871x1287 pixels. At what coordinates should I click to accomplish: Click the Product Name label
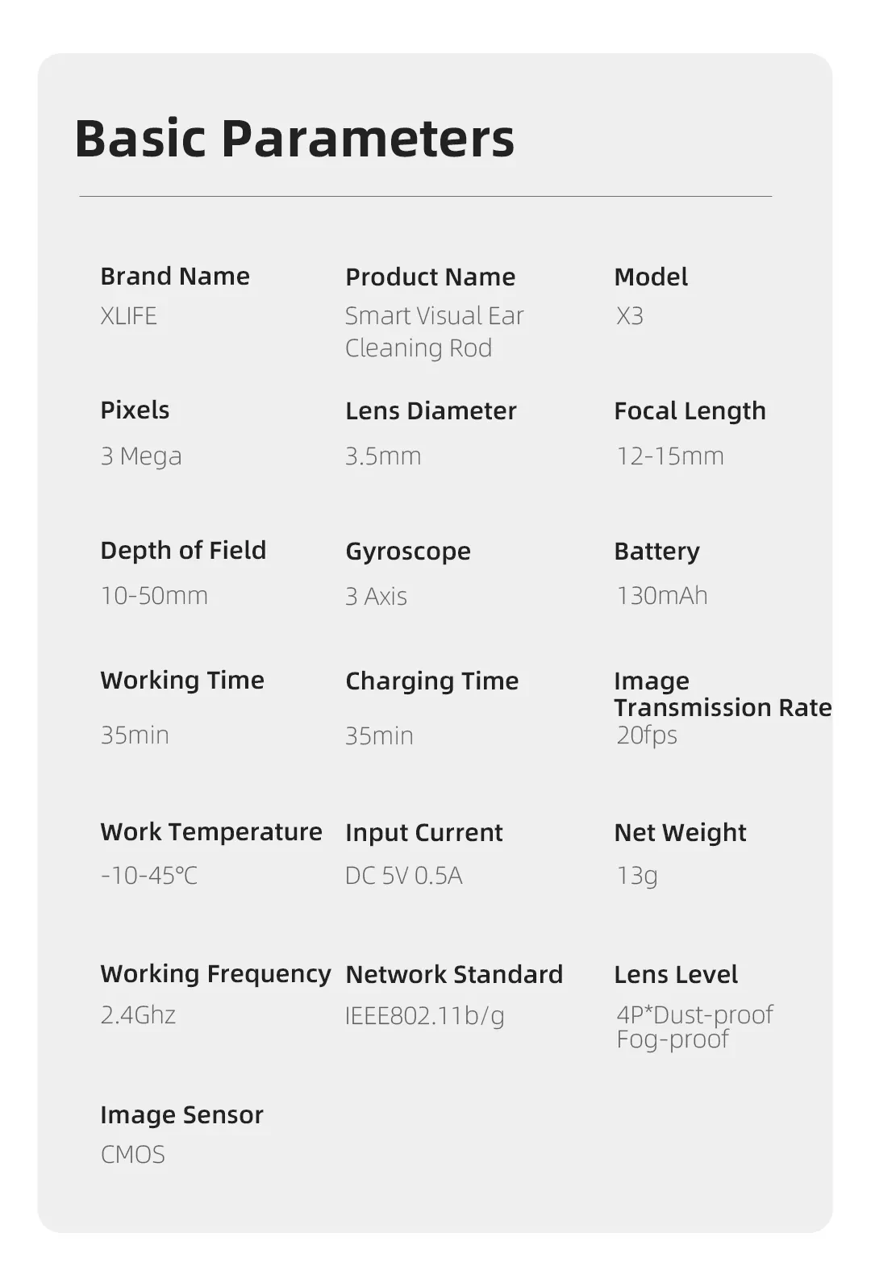[430, 277]
